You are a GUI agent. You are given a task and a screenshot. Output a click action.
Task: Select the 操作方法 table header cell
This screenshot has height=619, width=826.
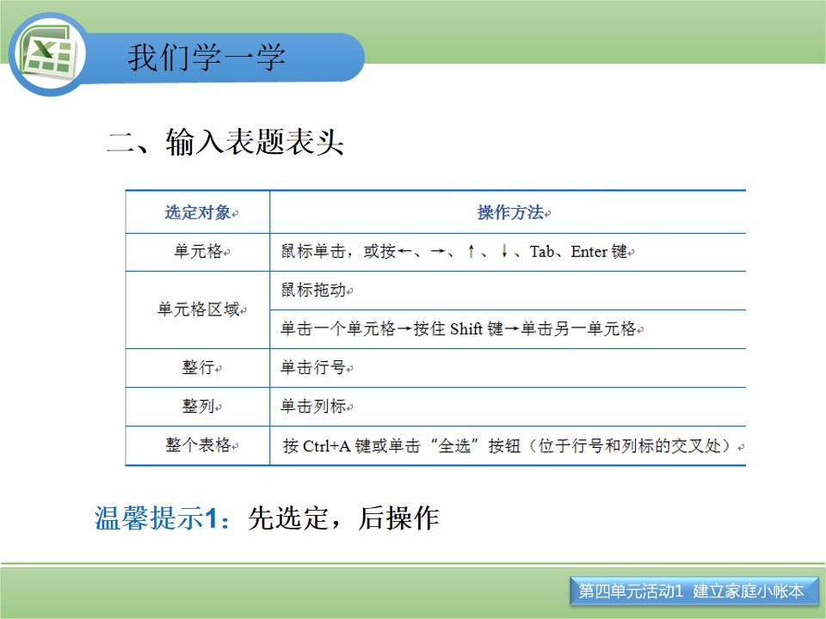[x=508, y=212]
